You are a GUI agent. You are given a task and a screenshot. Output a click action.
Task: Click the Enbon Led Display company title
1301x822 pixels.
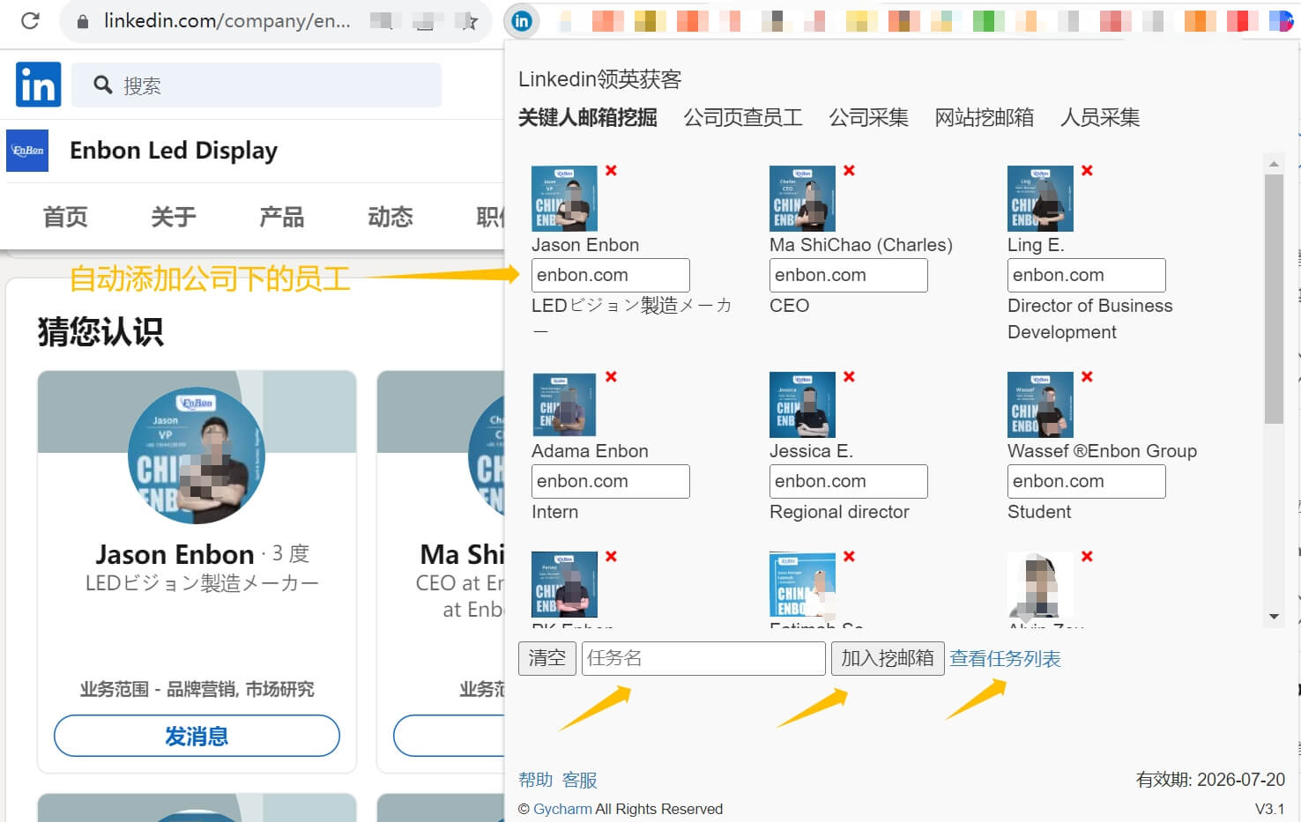pos(174,151)
